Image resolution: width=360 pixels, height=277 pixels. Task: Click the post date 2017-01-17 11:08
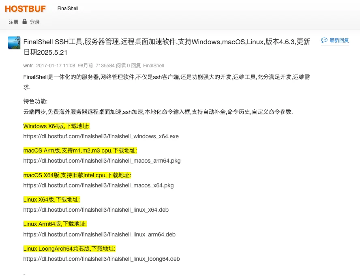tap(56, 66)
